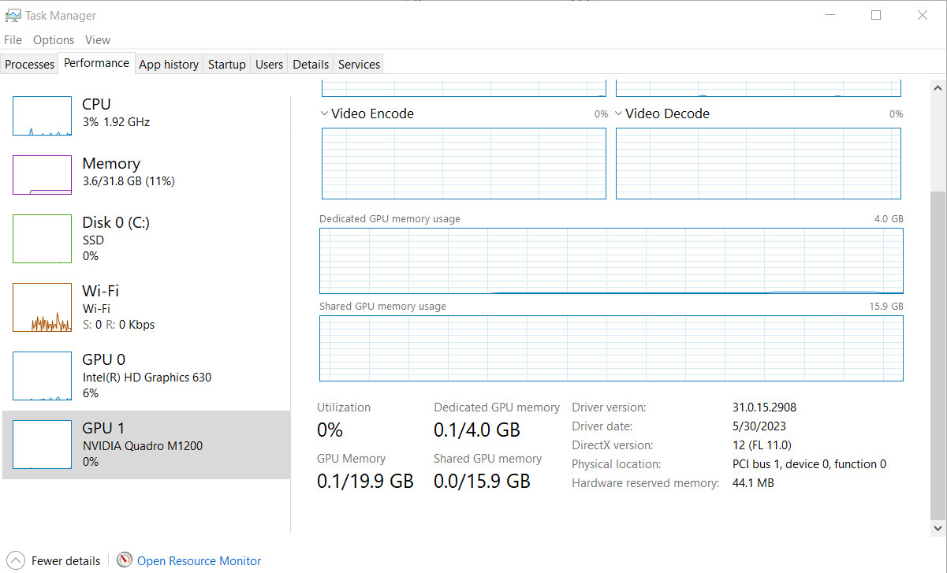Open the Startup tab
947x573 pixels.
pyautogui.click(x=227, y=65)
